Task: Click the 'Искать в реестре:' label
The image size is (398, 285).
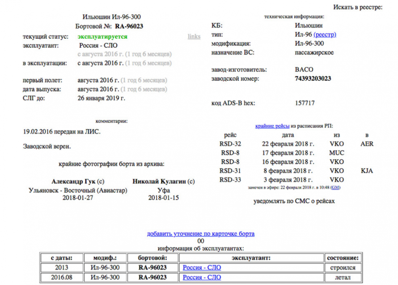Action: pyautogui.click(x=357, y=7)
